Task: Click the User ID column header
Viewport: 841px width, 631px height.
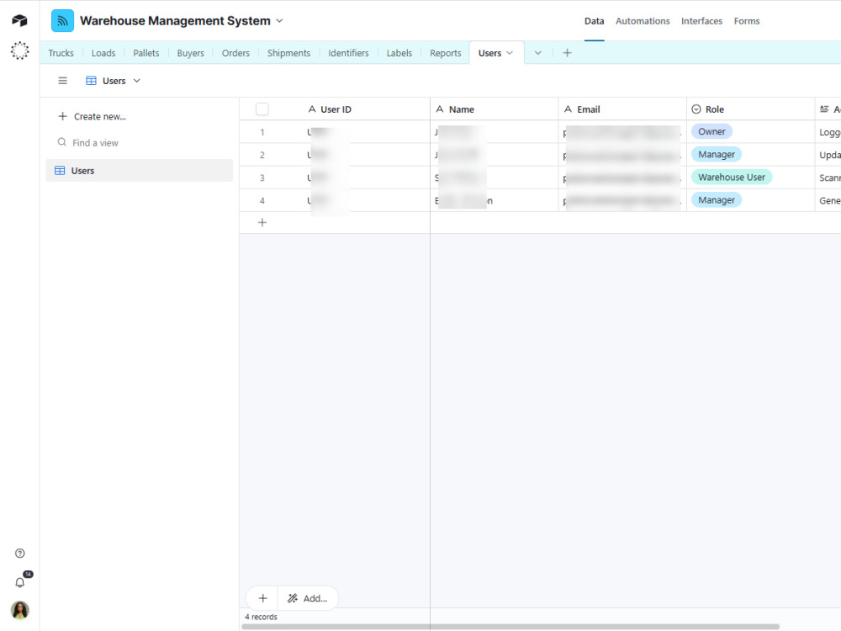Action: click(x=336, y=109)
